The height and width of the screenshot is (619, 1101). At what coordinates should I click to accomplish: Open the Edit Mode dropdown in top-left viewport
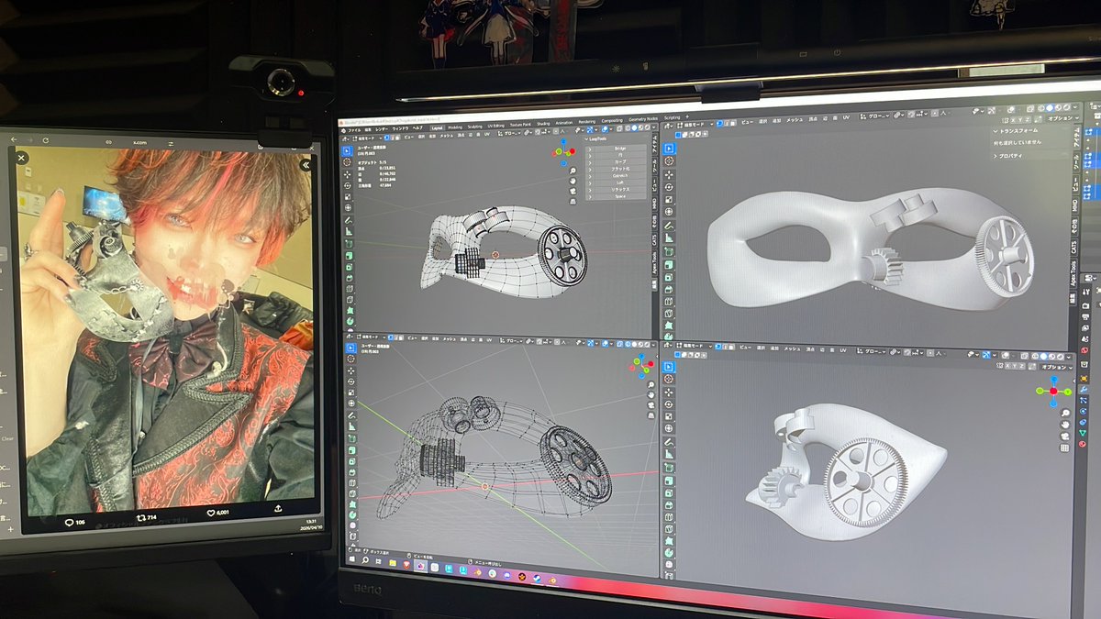pos(365,138)
